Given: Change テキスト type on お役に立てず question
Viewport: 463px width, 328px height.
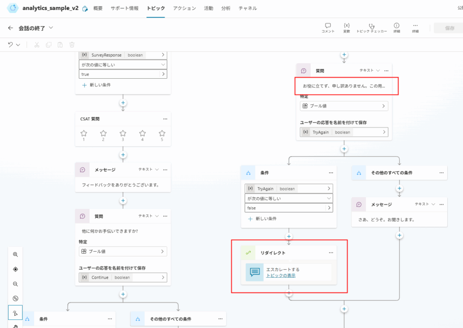Looking at the screenshot, I should click(x=370, y=70).
